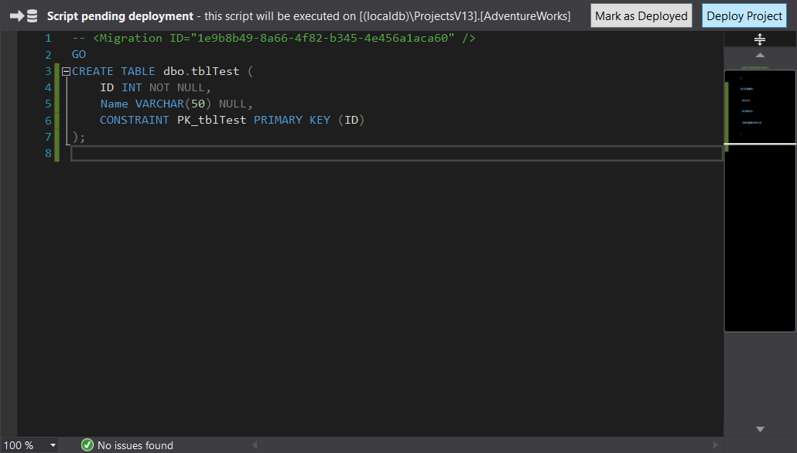
Task: Click the horizontal scrollbar track
Action: [x=484, y=445]
